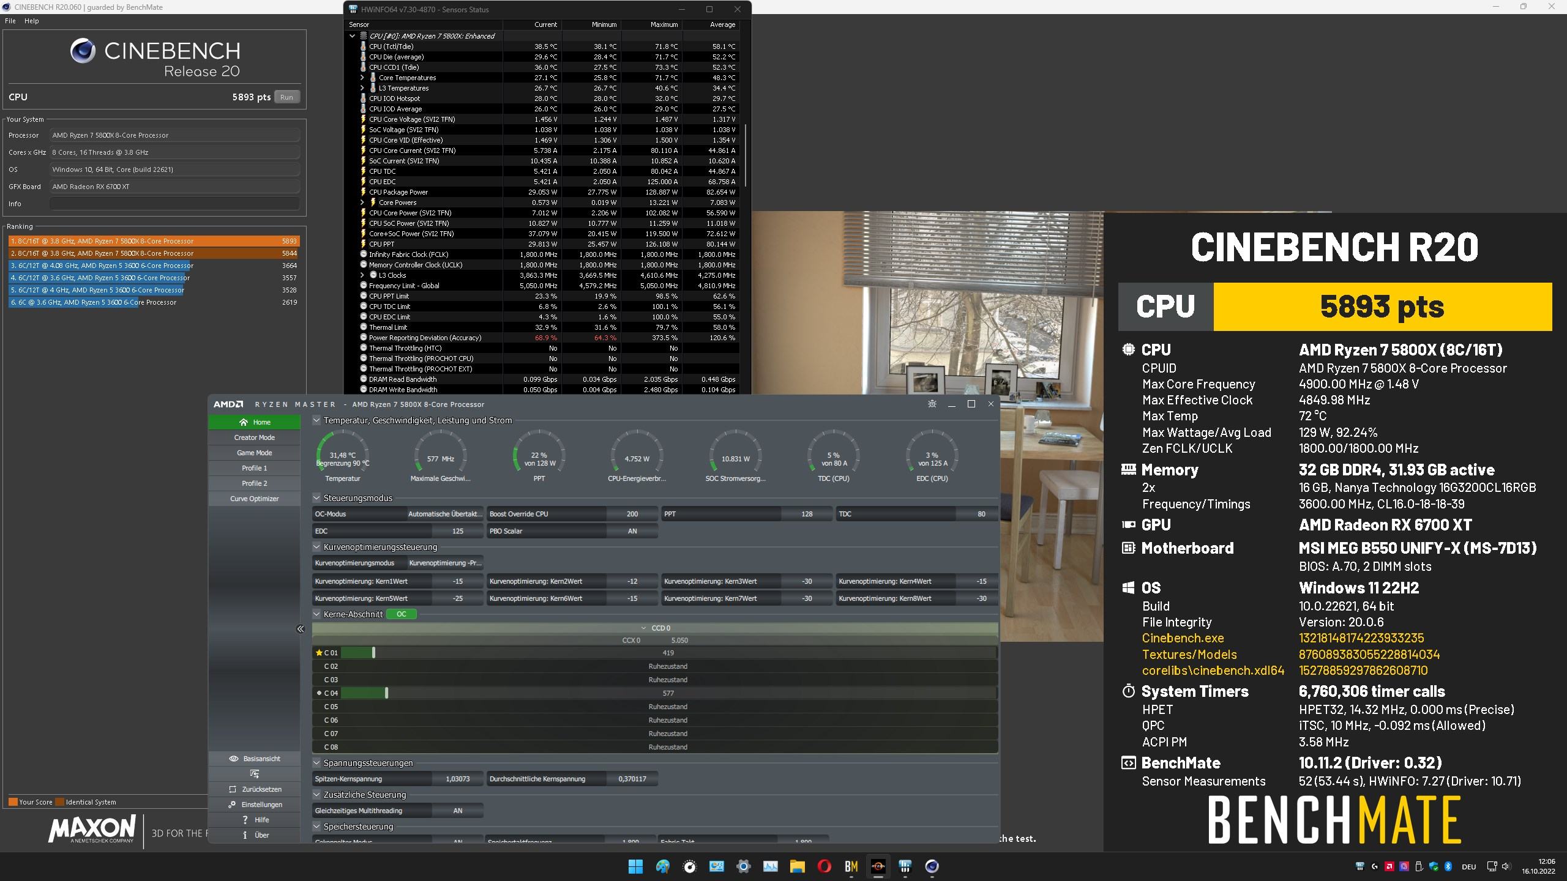The width and height of the screenshot is (1567, 881).
Task: Click the star icon on core C 01
Action: [x=318, y=653]
